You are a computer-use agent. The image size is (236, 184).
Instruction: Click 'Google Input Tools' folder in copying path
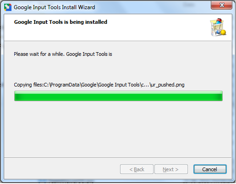(119, 85)
